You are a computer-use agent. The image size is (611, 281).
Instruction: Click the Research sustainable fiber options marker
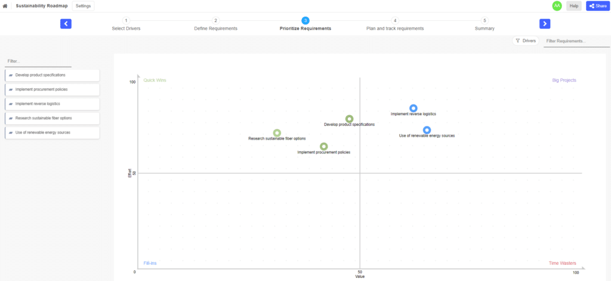click(x=277, y=133)
